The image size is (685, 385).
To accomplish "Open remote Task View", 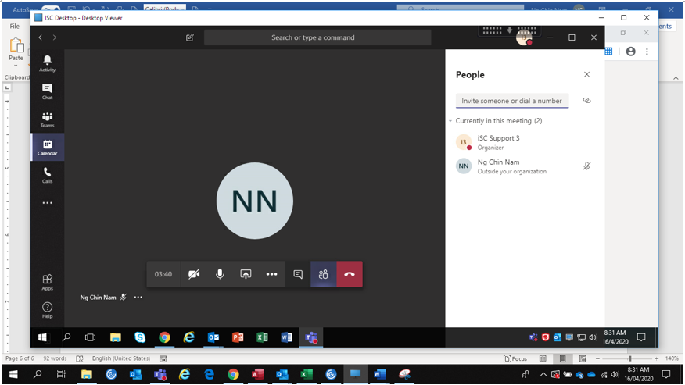I will click(91, 337).
